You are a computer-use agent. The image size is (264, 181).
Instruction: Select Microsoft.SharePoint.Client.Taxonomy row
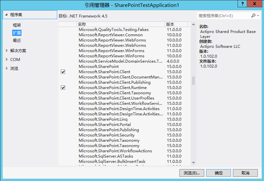point(125,93)
